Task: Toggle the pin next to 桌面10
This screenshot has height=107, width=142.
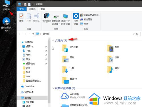Action: (46, 47)
